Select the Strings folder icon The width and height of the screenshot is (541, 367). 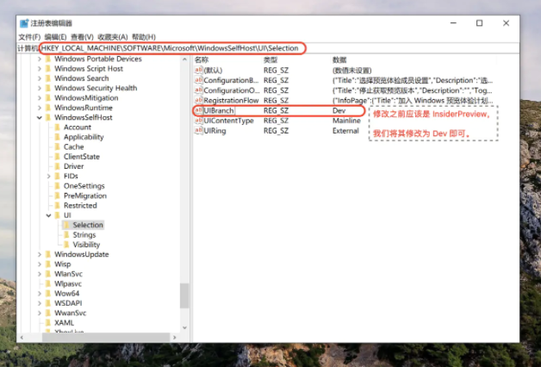67,235
